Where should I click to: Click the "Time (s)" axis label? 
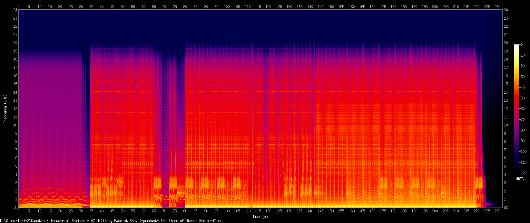[x=260, y=217]
